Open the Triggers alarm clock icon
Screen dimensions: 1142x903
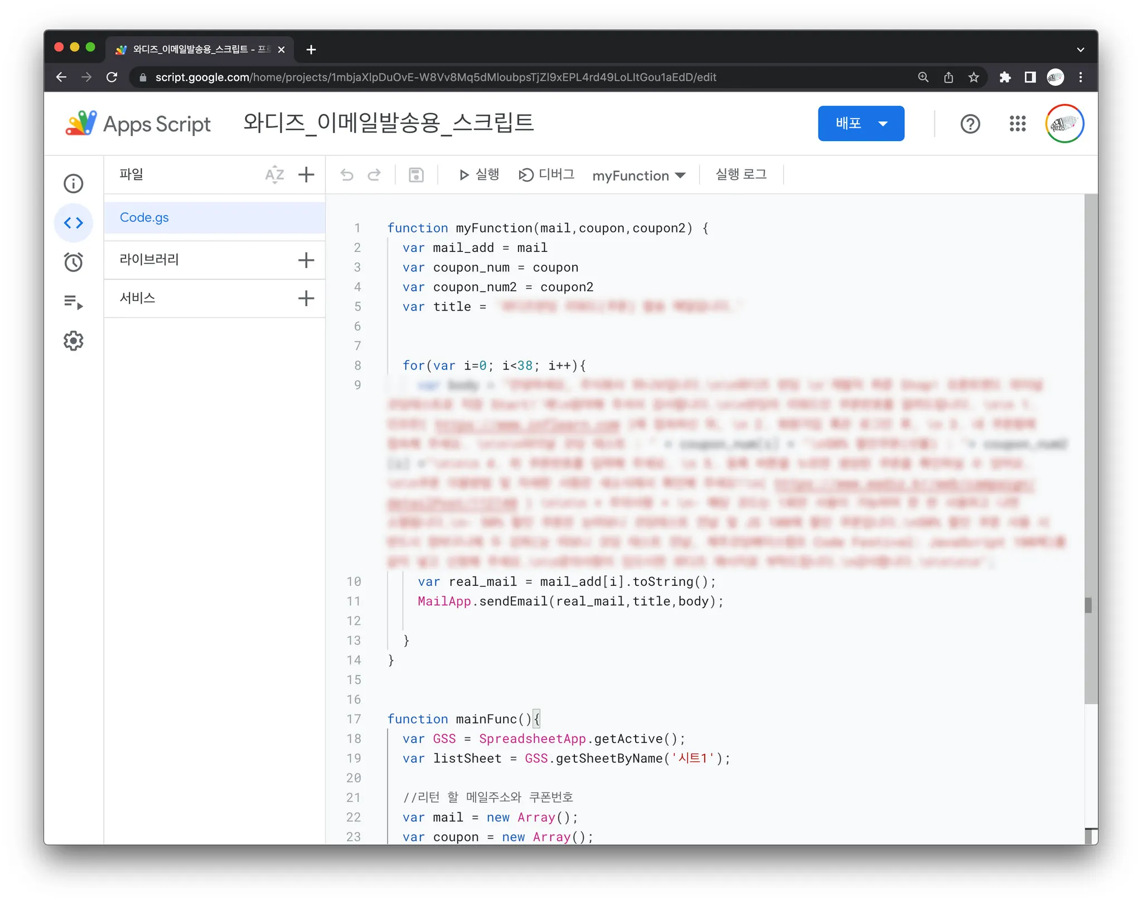(73, 262)
